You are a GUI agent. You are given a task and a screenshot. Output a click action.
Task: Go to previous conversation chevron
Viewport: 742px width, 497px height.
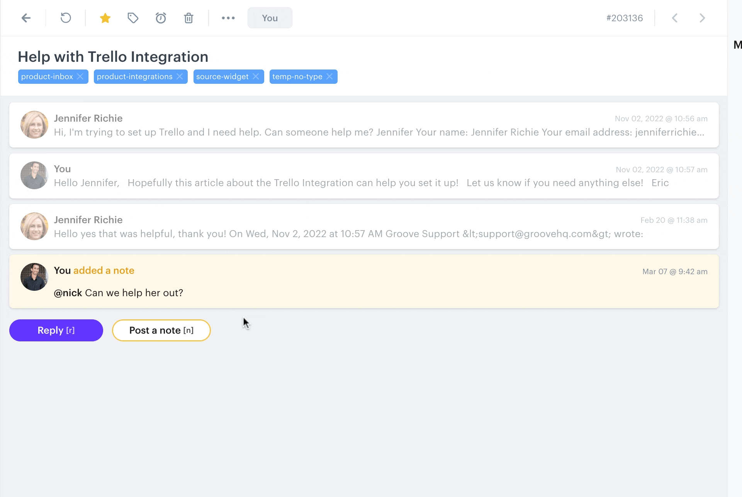[x=674, y=18]
